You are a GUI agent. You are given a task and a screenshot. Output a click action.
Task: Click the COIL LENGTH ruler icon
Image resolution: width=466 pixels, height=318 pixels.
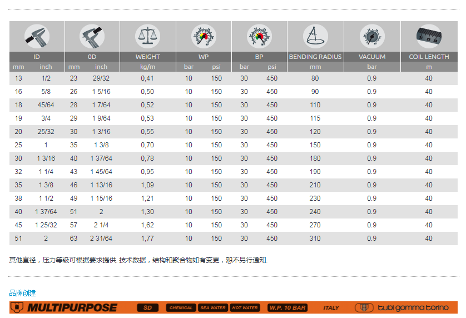(x=429, y=36)
